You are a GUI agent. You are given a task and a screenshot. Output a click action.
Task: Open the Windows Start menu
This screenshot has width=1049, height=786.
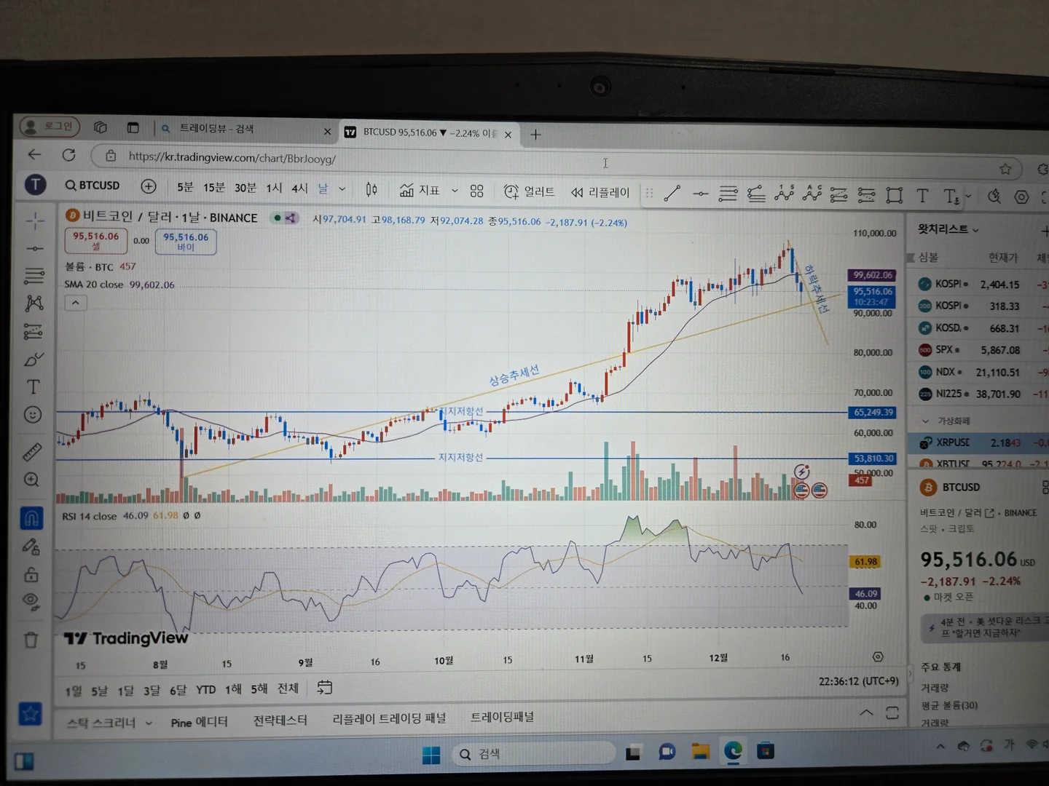pyautogui.click(x=431, y=755)
